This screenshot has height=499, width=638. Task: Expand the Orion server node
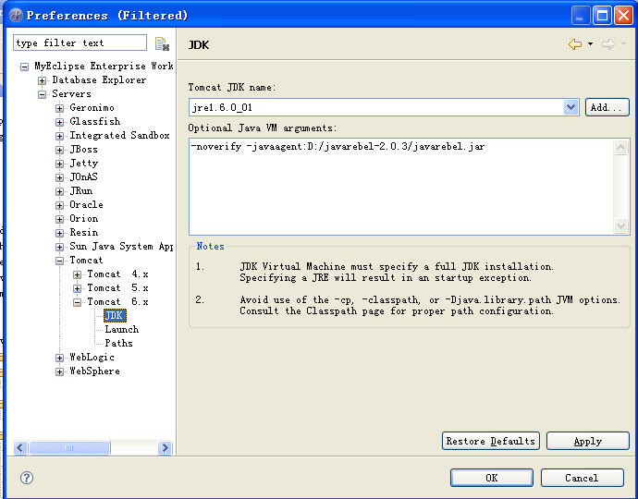pyautogui.click(x=59, y=219)
